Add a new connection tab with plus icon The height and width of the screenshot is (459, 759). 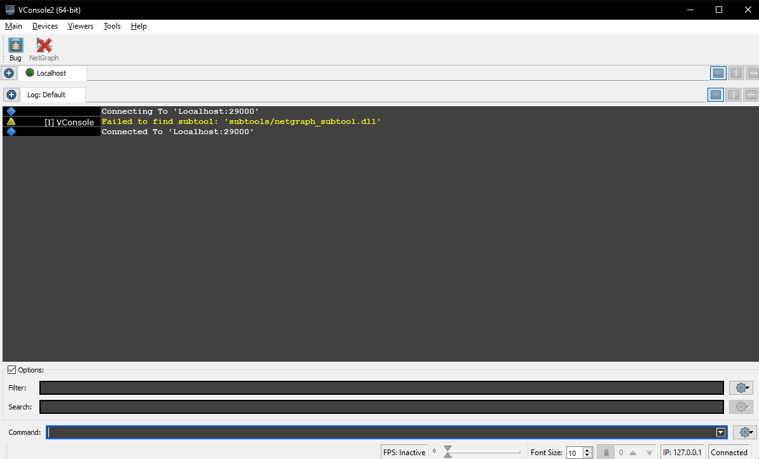coord(9,73)
